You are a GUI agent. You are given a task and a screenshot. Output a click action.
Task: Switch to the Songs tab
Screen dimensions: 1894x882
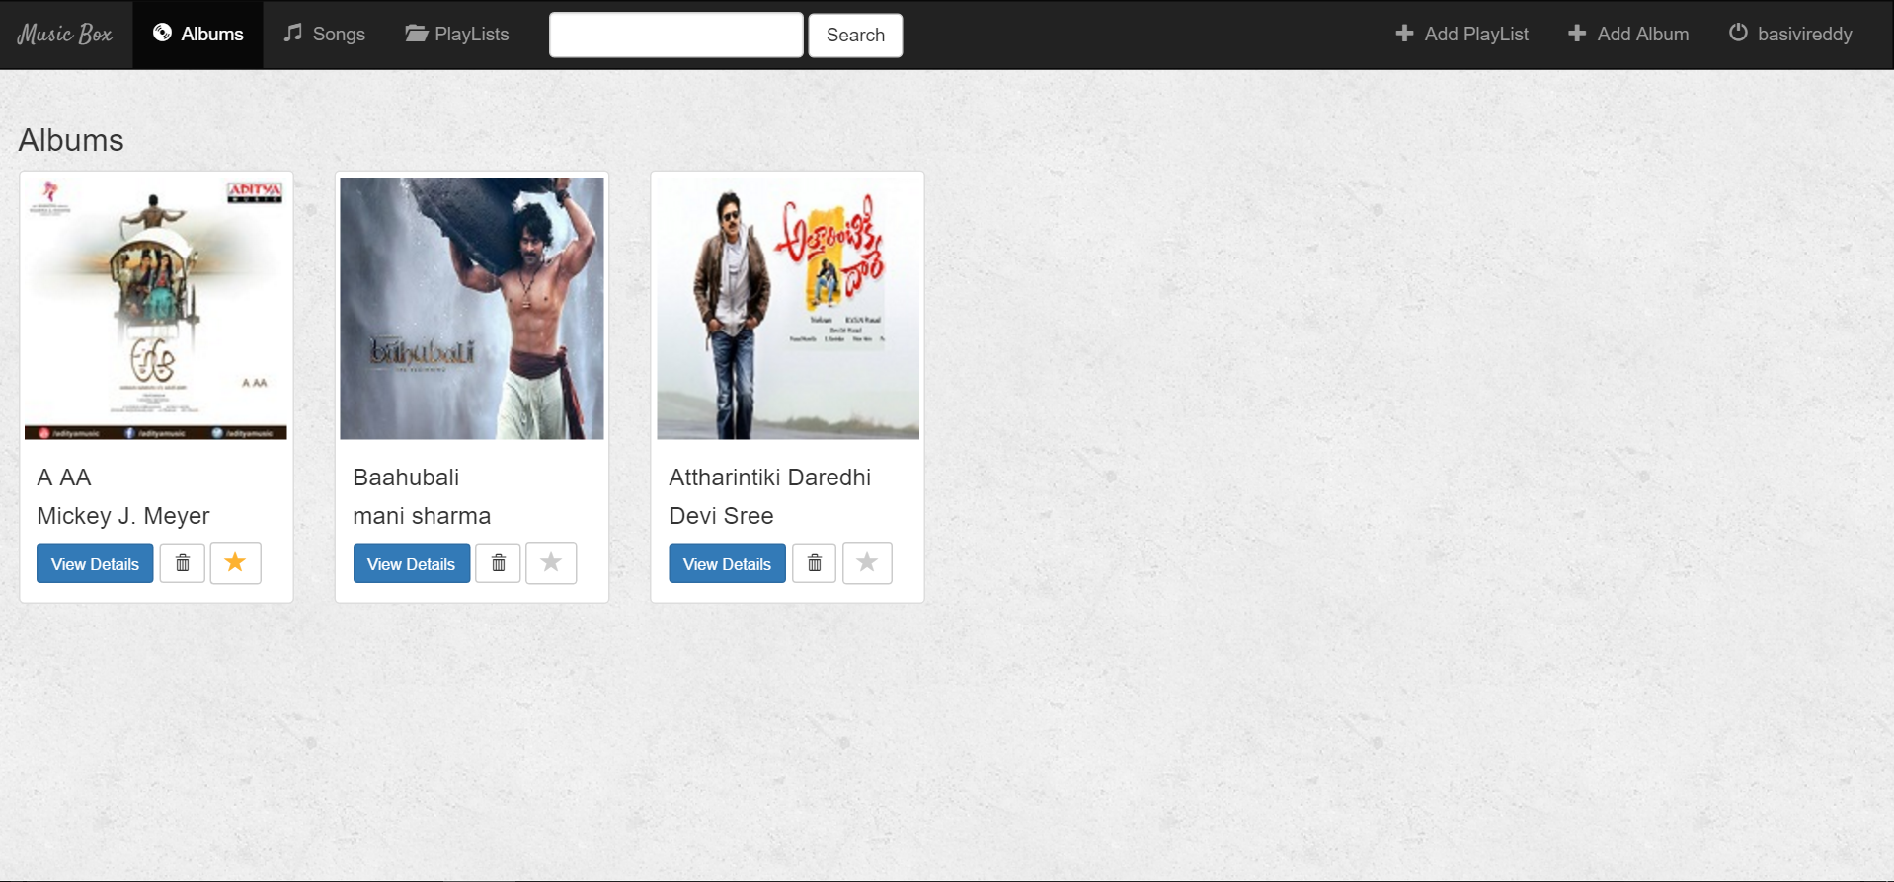[x=324, y=35]
